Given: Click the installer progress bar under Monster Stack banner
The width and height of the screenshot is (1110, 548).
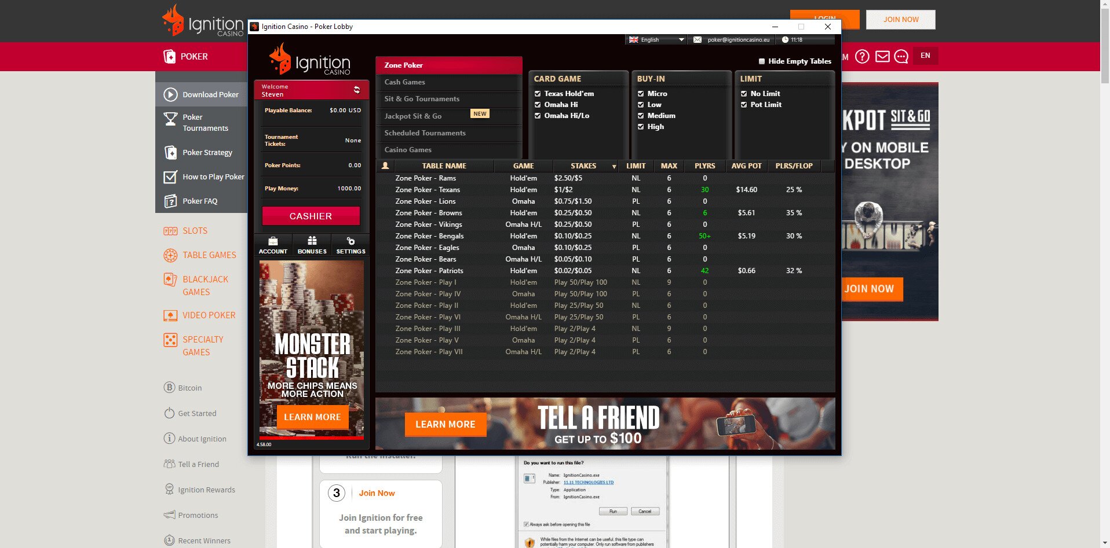Looking at the screenshot, I should coord(312,437).
